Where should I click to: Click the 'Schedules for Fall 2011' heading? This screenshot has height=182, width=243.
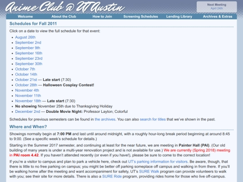(33, 23)
